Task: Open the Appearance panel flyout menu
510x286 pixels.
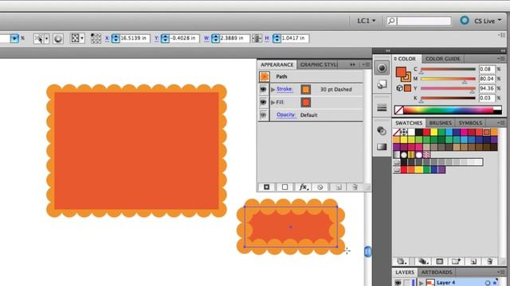Action: pyautogui.click(x=366, y=64)
